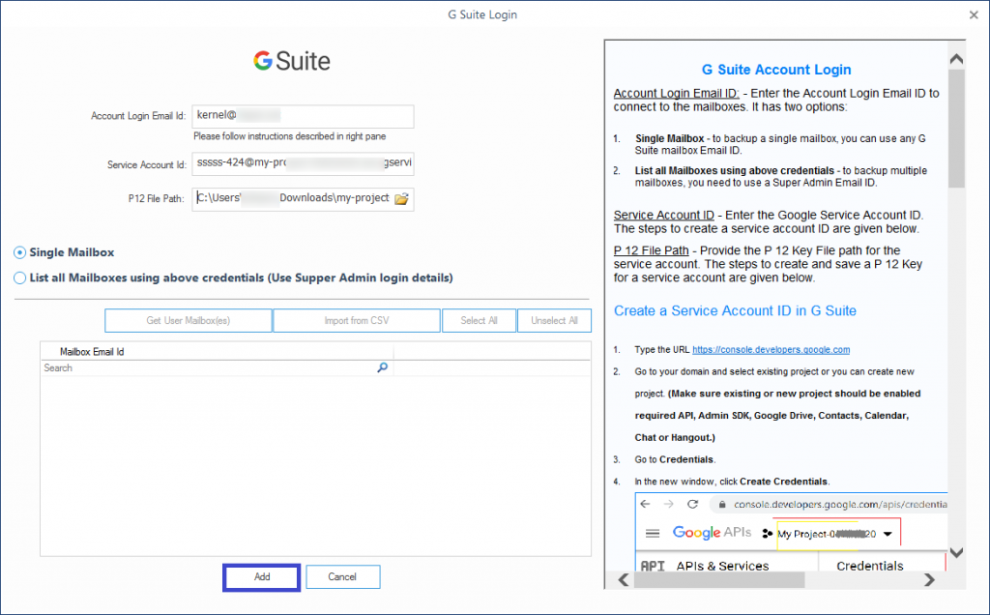The image size is (990, 615).
Task: Click the mailbox search magnifier icon
Action: click(383, 367)
